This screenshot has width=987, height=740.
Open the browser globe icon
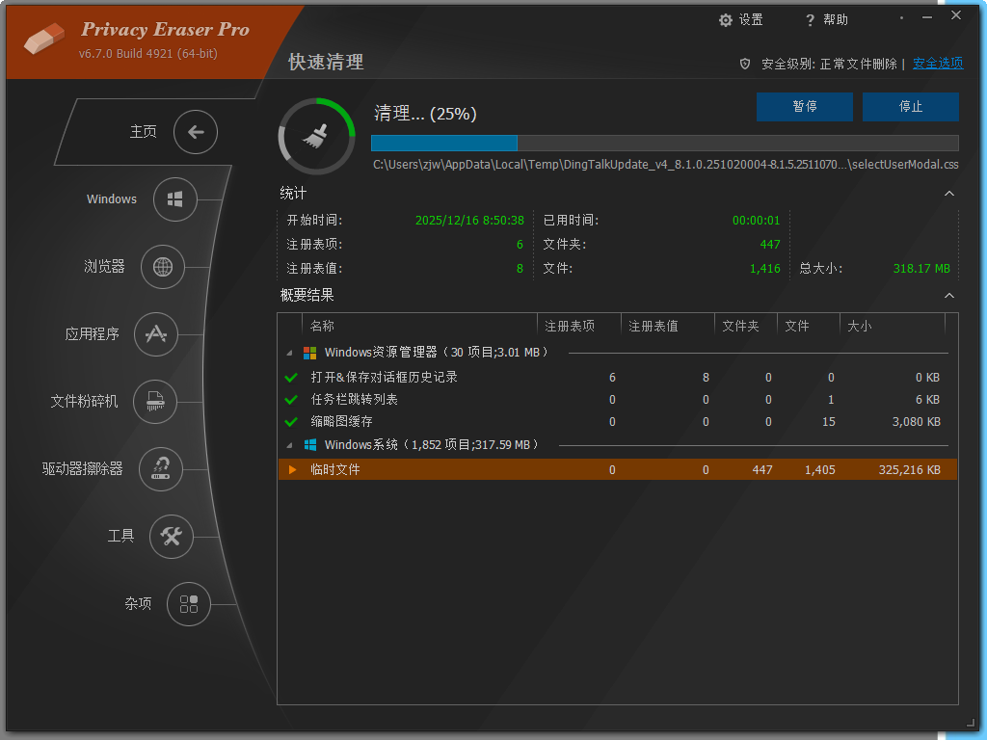pyautogui.click(x=162, y=267)
